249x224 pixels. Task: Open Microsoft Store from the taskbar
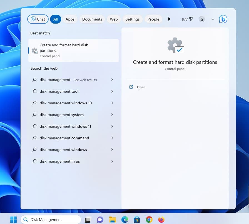137,220
